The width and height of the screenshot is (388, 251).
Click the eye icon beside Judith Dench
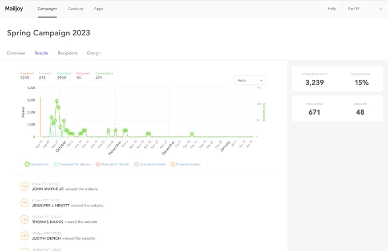25,236
